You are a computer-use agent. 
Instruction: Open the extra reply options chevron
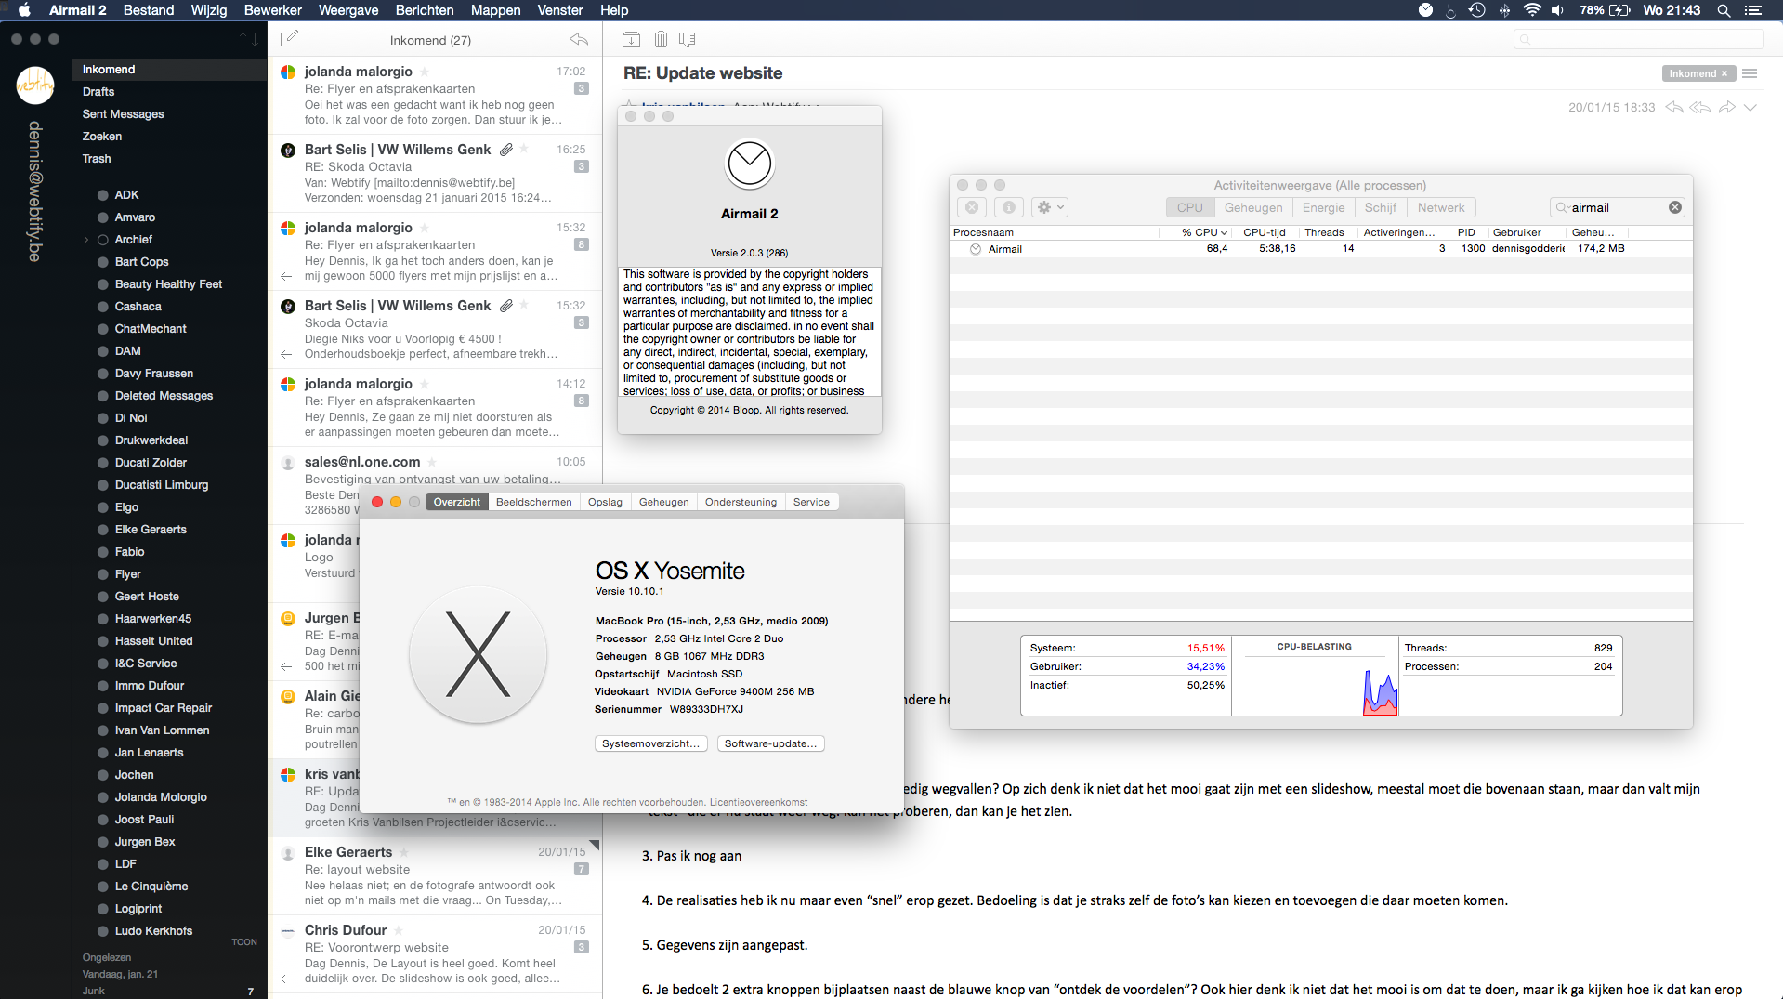click(1752, 108)
